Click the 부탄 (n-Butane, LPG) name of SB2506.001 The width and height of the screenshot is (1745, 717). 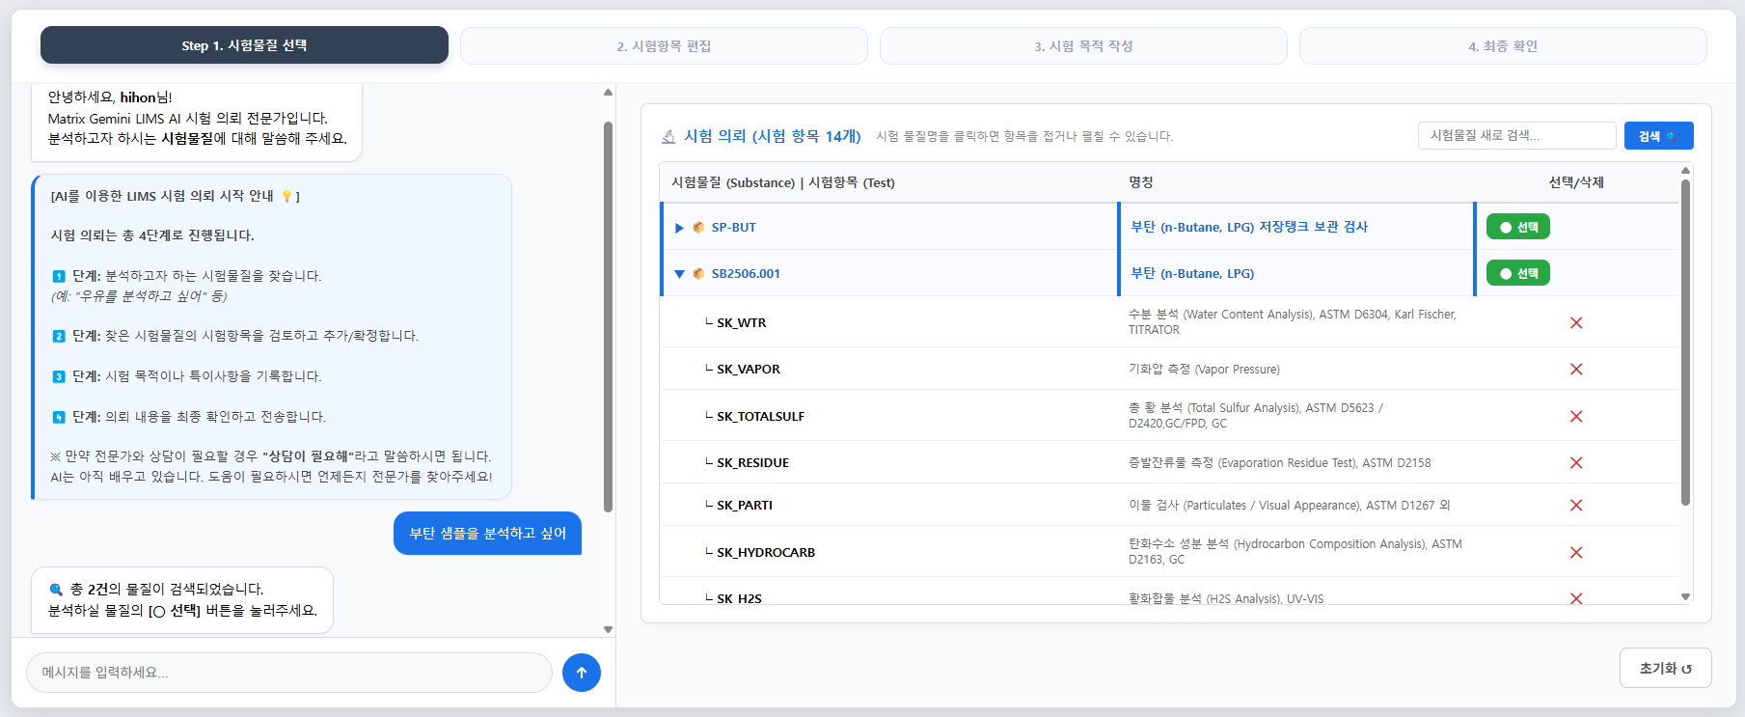[1192, 273]
